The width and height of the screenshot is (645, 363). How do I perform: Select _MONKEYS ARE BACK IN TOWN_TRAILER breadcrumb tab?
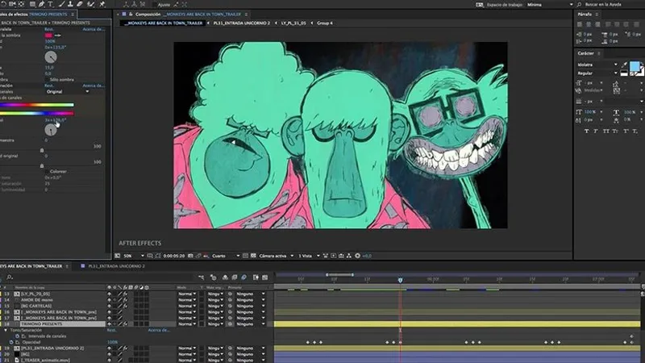point(164,23)
